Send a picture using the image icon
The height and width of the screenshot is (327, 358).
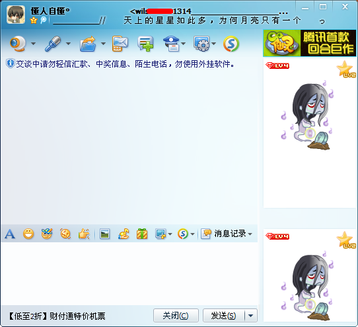105,234
